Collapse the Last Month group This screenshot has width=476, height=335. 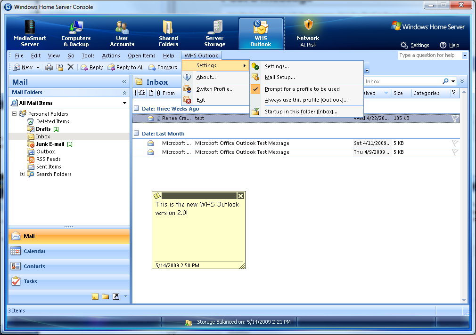tap(137, 133)
